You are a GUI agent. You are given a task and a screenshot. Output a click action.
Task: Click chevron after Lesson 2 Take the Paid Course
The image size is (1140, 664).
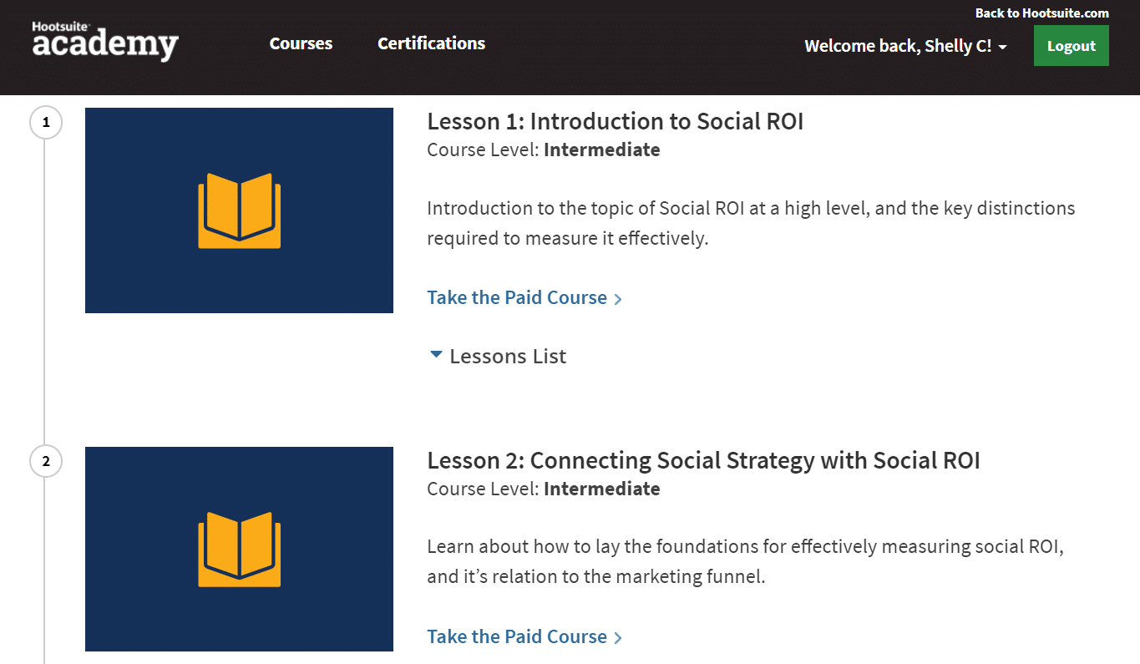click(618, 638)
